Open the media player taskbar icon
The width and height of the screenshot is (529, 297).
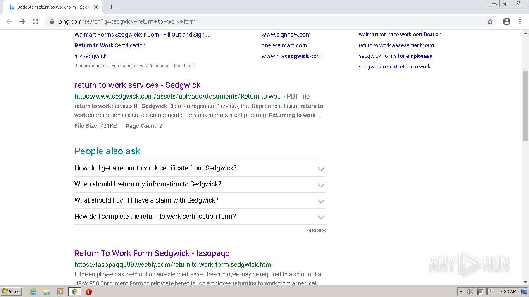(x=61, y=292)
